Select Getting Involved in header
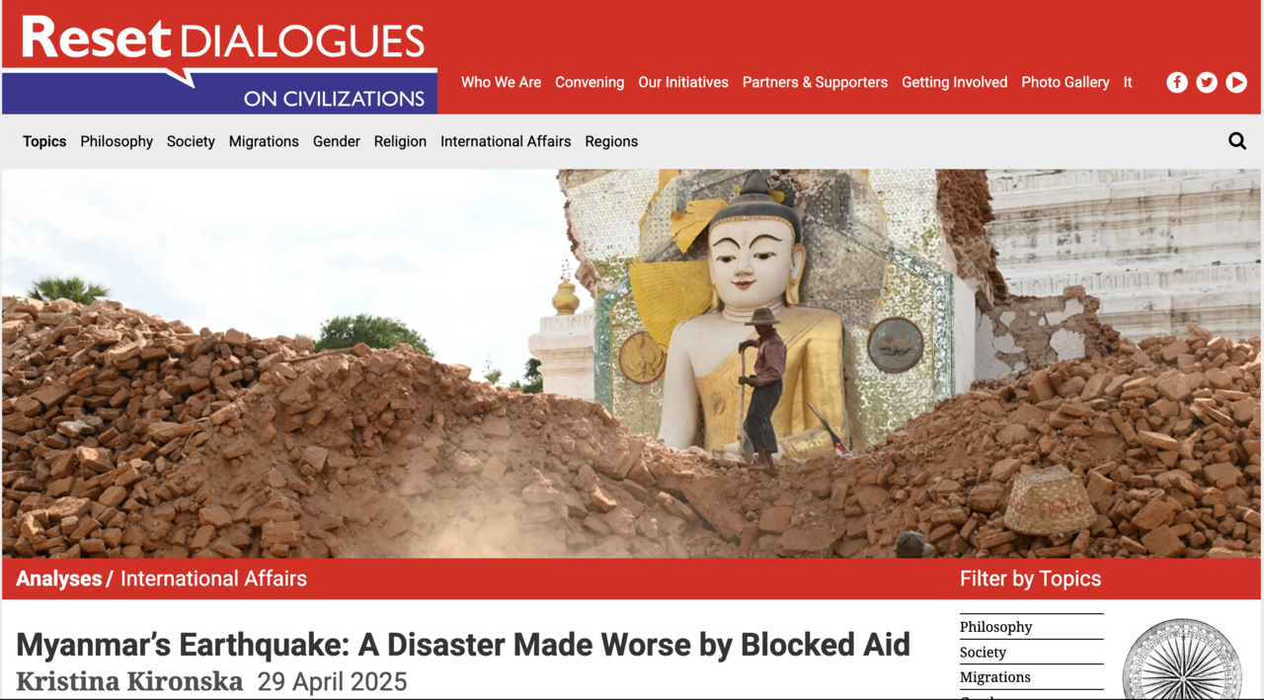Viewport: 1264px width, 700px height. 954,83
